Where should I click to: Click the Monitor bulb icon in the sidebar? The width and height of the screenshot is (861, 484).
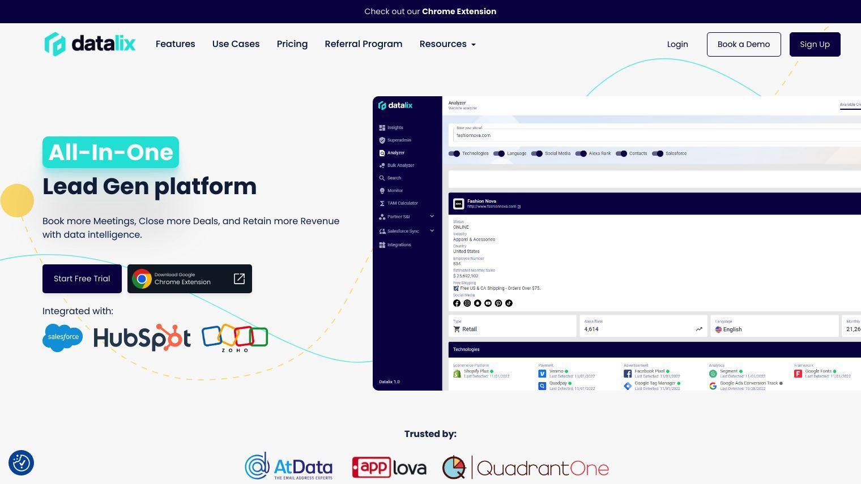click(382, 191)
